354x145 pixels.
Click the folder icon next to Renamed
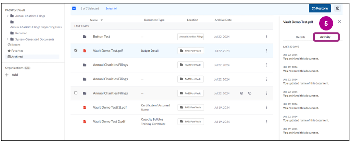(x=12, y=33)
